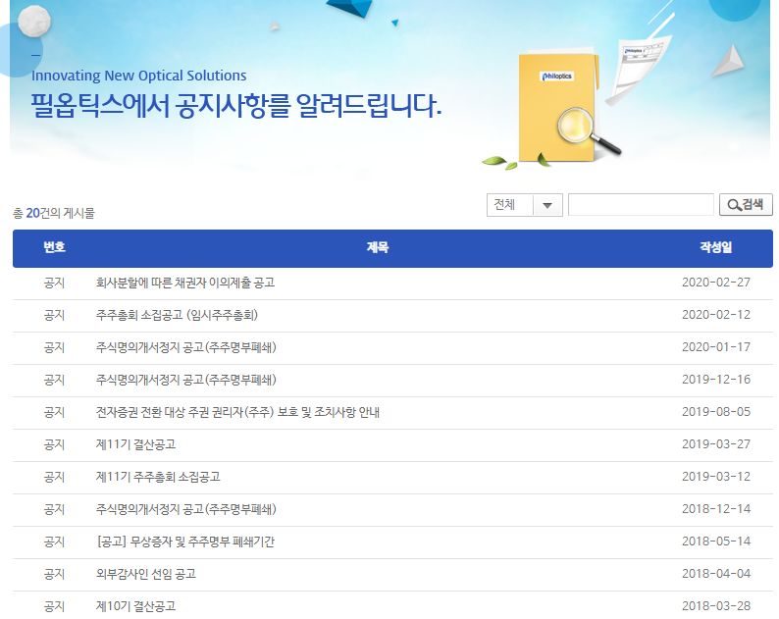
Task: Open notice 전자증권 전환 대상 주권 권리자 안내
Action: 237,412
